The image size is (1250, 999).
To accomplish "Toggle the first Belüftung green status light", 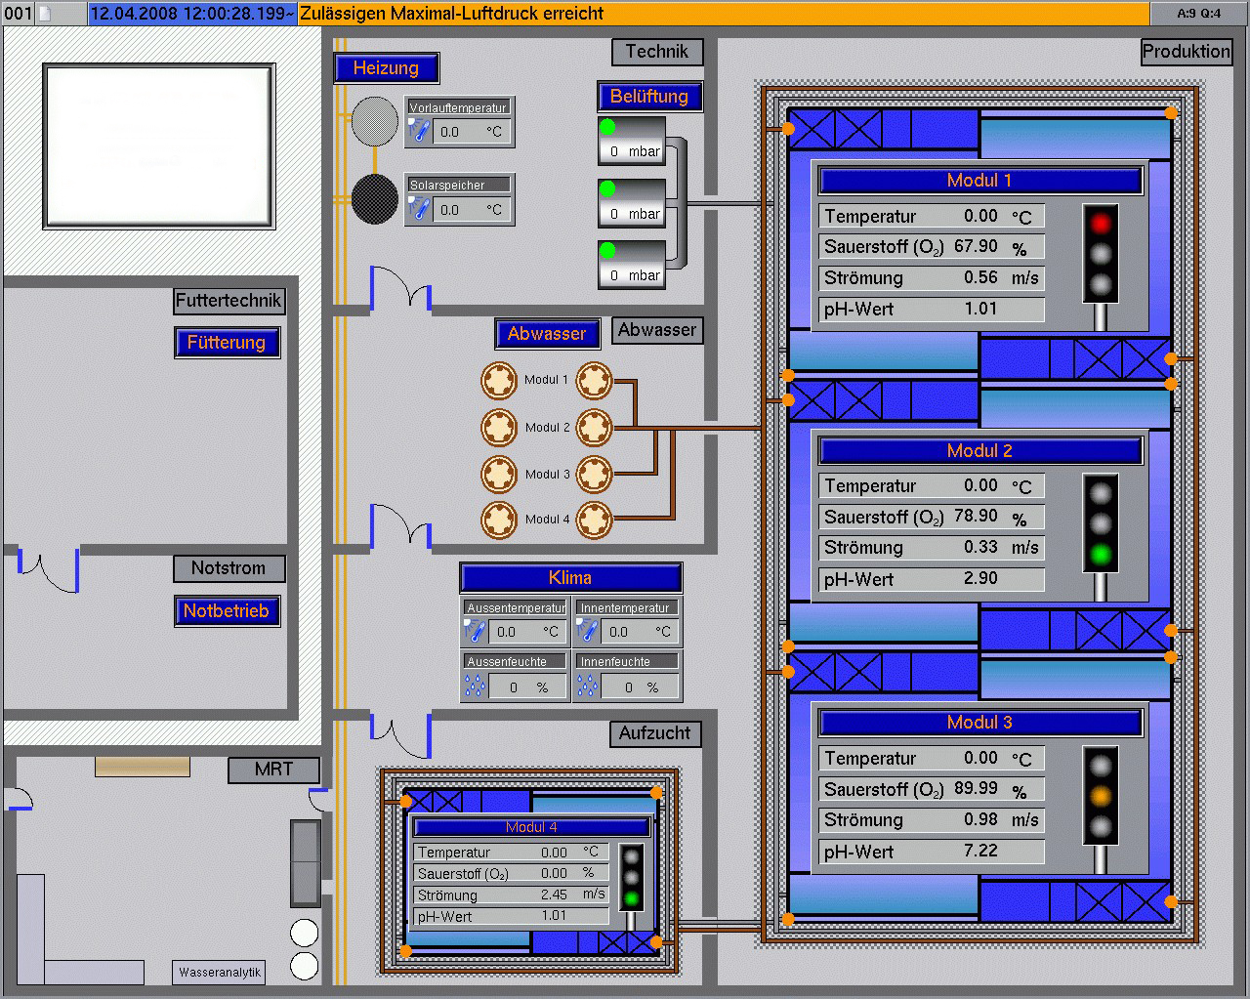I will [x=607, y=126].
